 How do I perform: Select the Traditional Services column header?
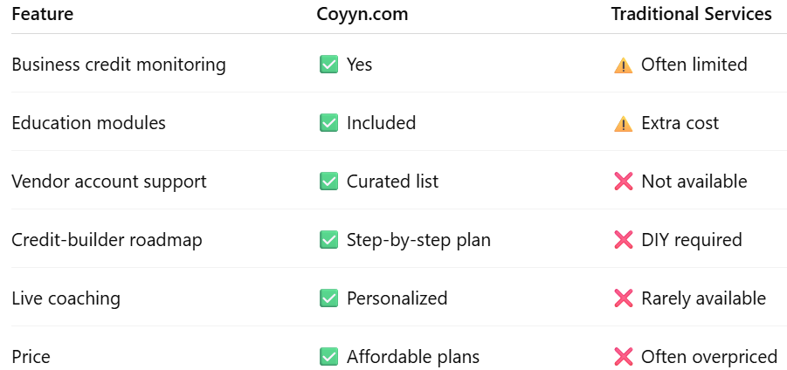pyautogui.click(x=691, y=14)
